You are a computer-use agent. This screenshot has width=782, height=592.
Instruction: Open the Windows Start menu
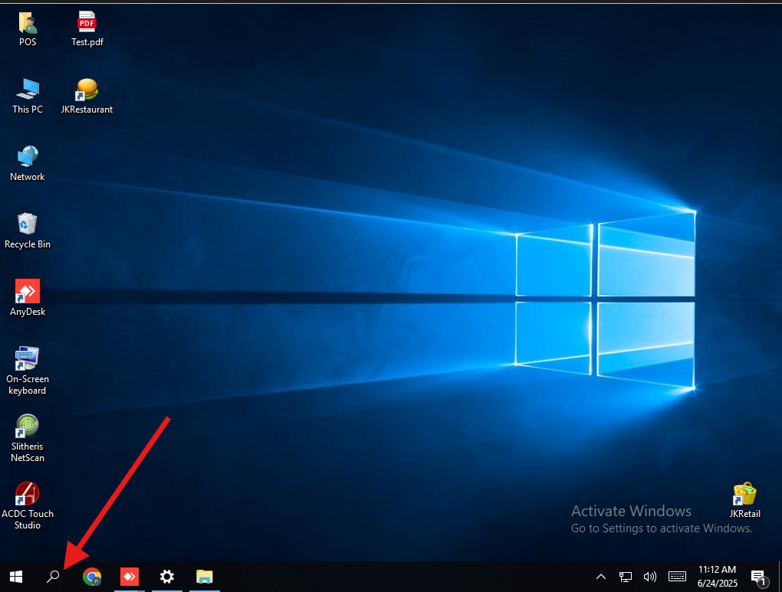pyautogui.click(x=16, y=577)
